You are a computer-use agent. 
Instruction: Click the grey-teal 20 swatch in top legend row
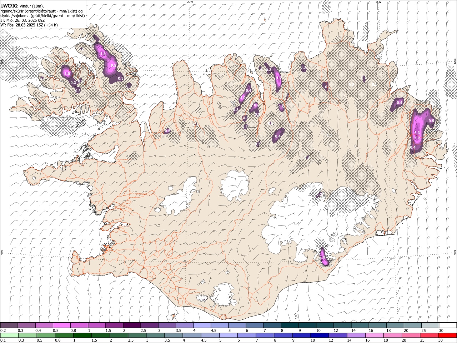[x=412, y=325]
